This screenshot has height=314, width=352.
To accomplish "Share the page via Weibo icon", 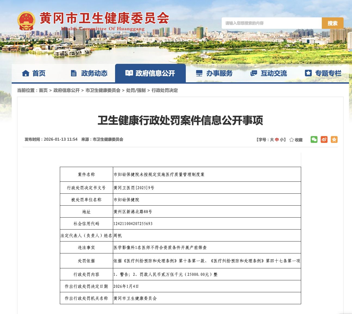I will coord(324,140).
